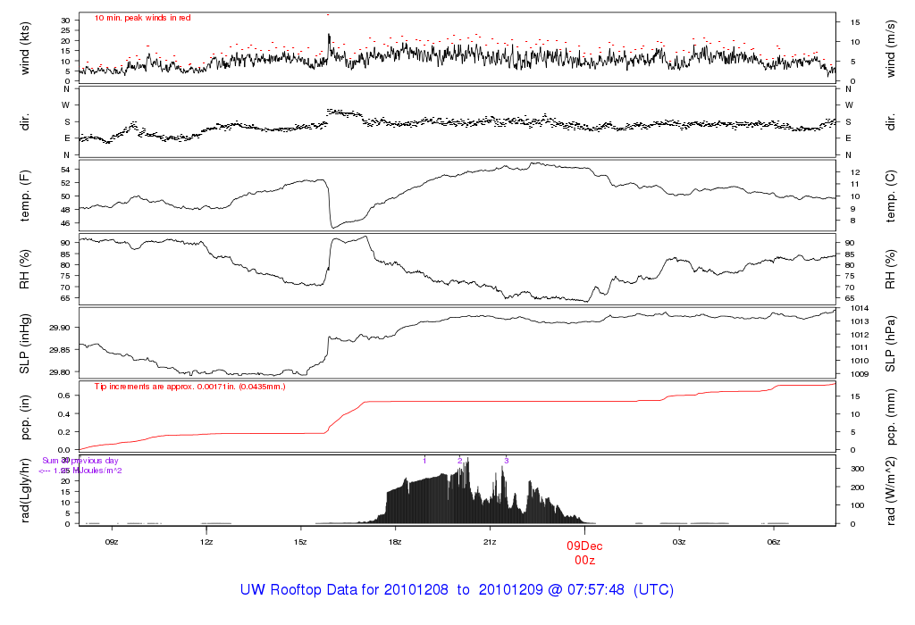Click the '10 min. peak winds in red' note
The width and height of the screenshot is (915, 625).
(x=142, y=18)
